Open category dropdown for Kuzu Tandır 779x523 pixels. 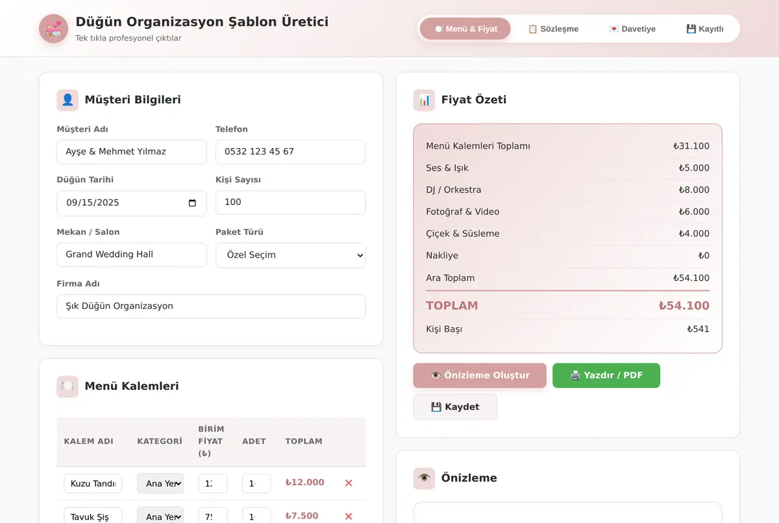pyautogui.click(x=160, y=483)
